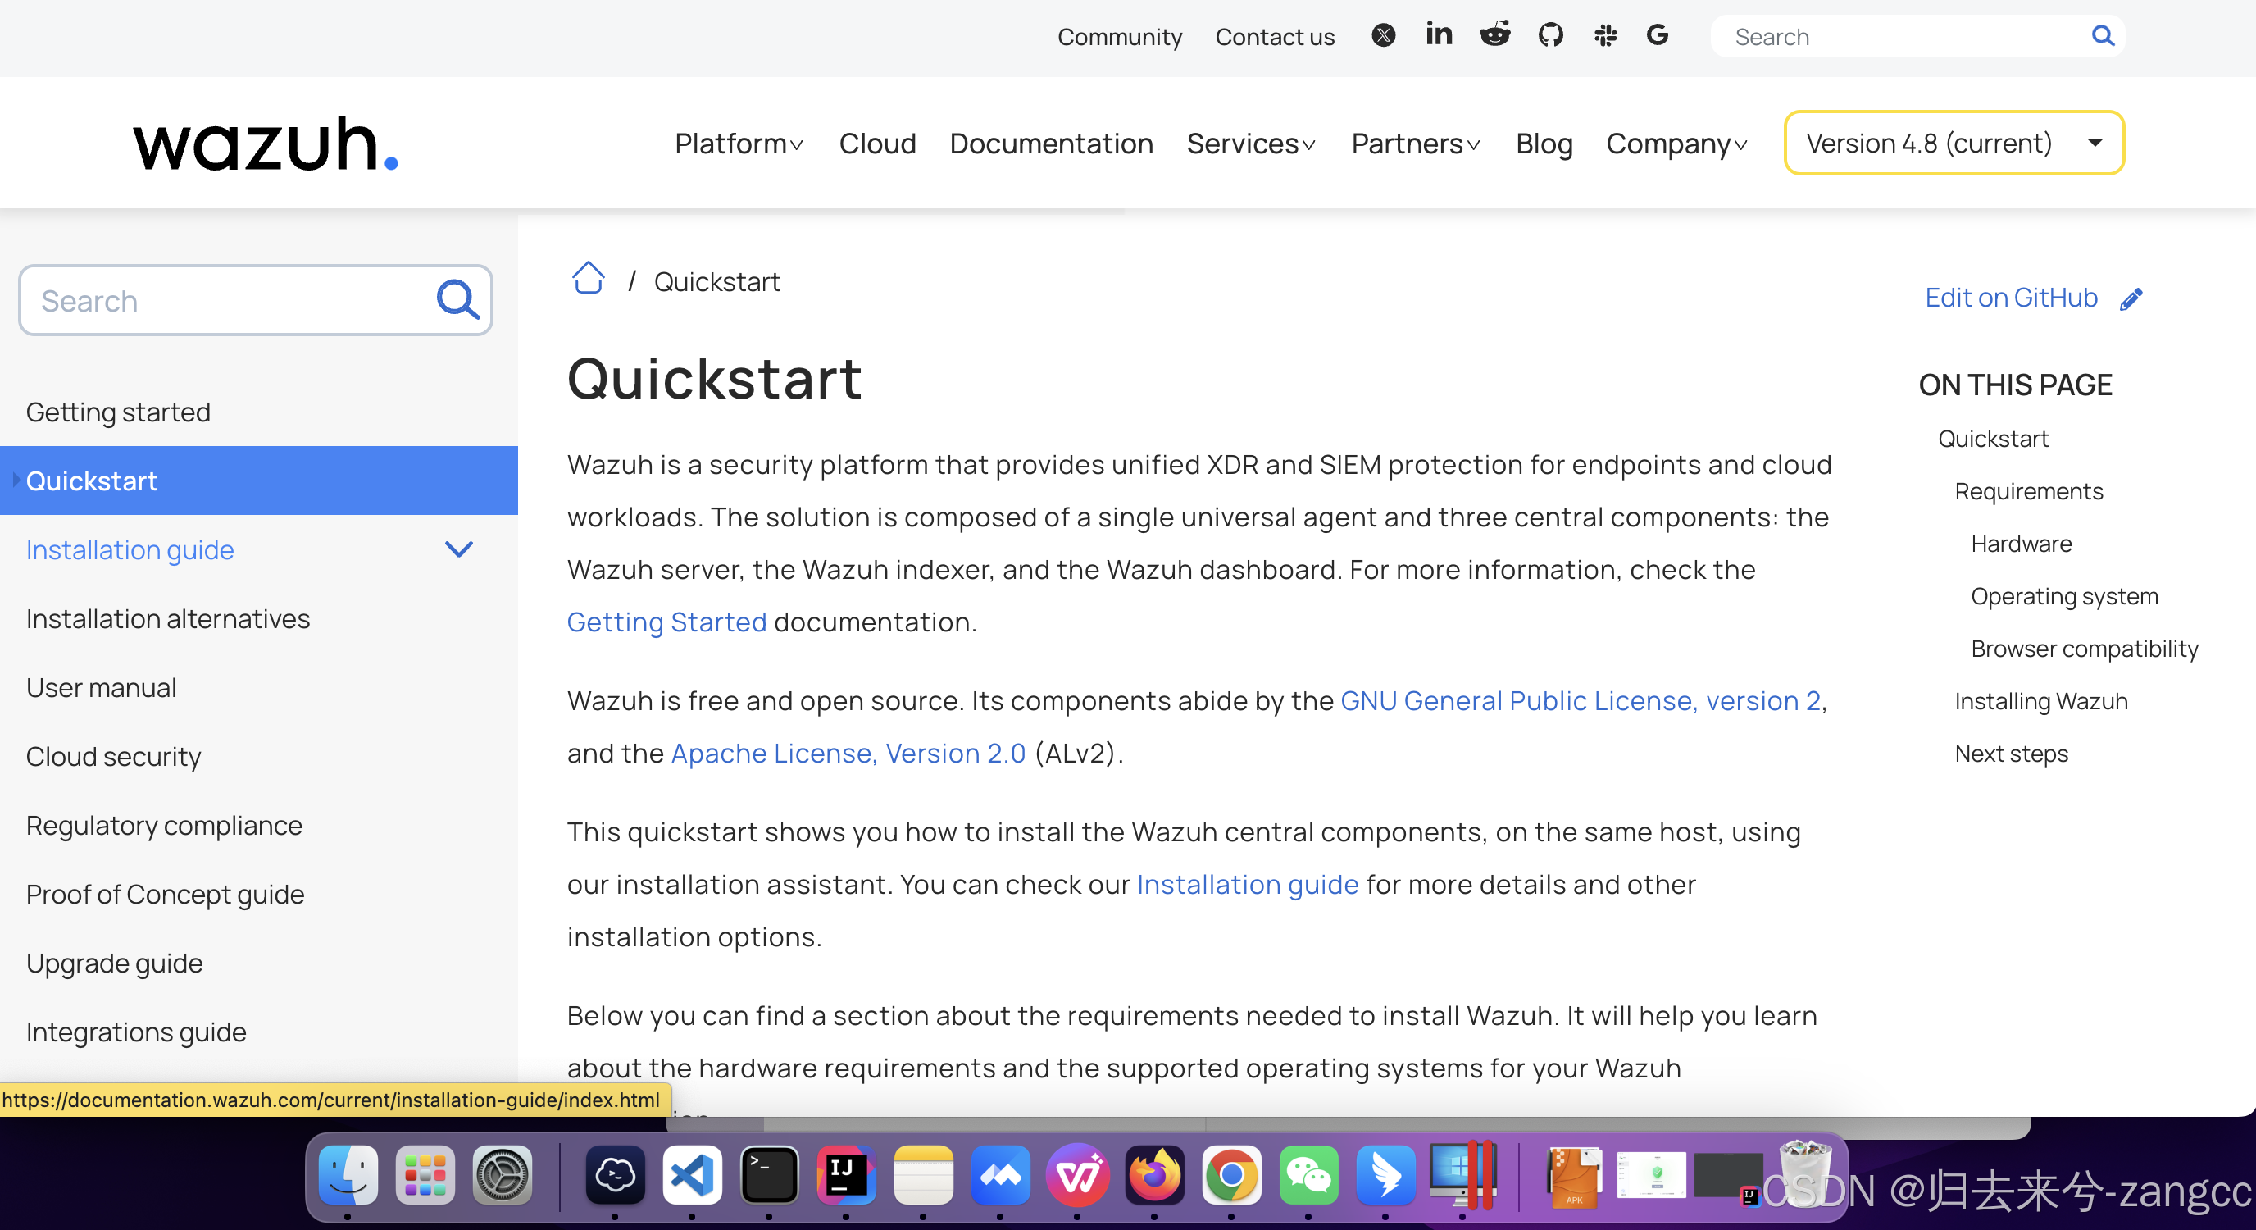
Task: Open the Community link
Action: (x=1119, y=37)
